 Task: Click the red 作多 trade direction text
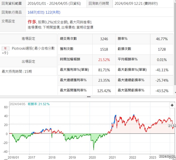pyautogui.click(x=32, y=22)
